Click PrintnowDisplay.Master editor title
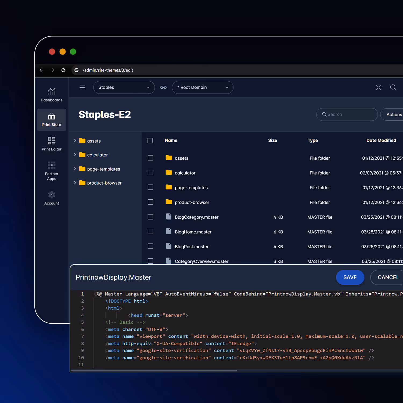Viewport: 403px width, 403px height. pyautogui.click(x=114, y=277)
